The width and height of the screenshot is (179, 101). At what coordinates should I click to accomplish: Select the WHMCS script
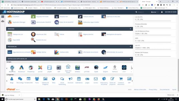(x=77, y=68)
